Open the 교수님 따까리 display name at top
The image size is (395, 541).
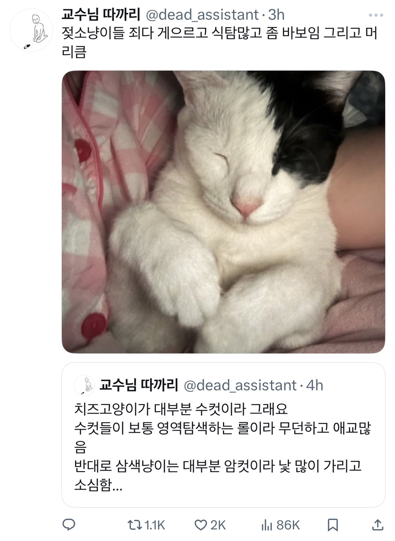(101, 15)
